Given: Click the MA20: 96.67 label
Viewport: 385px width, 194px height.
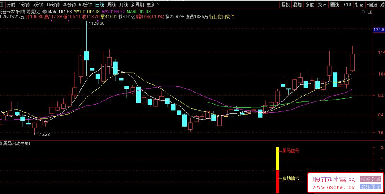Looking at the screenshot, I should pyautogui.click(x=114, y=11).
